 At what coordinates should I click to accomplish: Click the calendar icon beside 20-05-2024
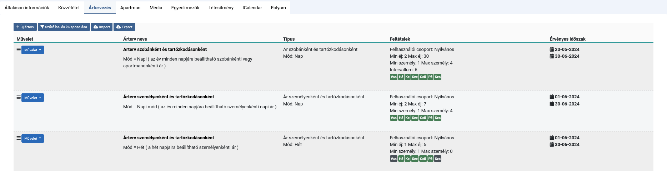[x=552, y=50]
